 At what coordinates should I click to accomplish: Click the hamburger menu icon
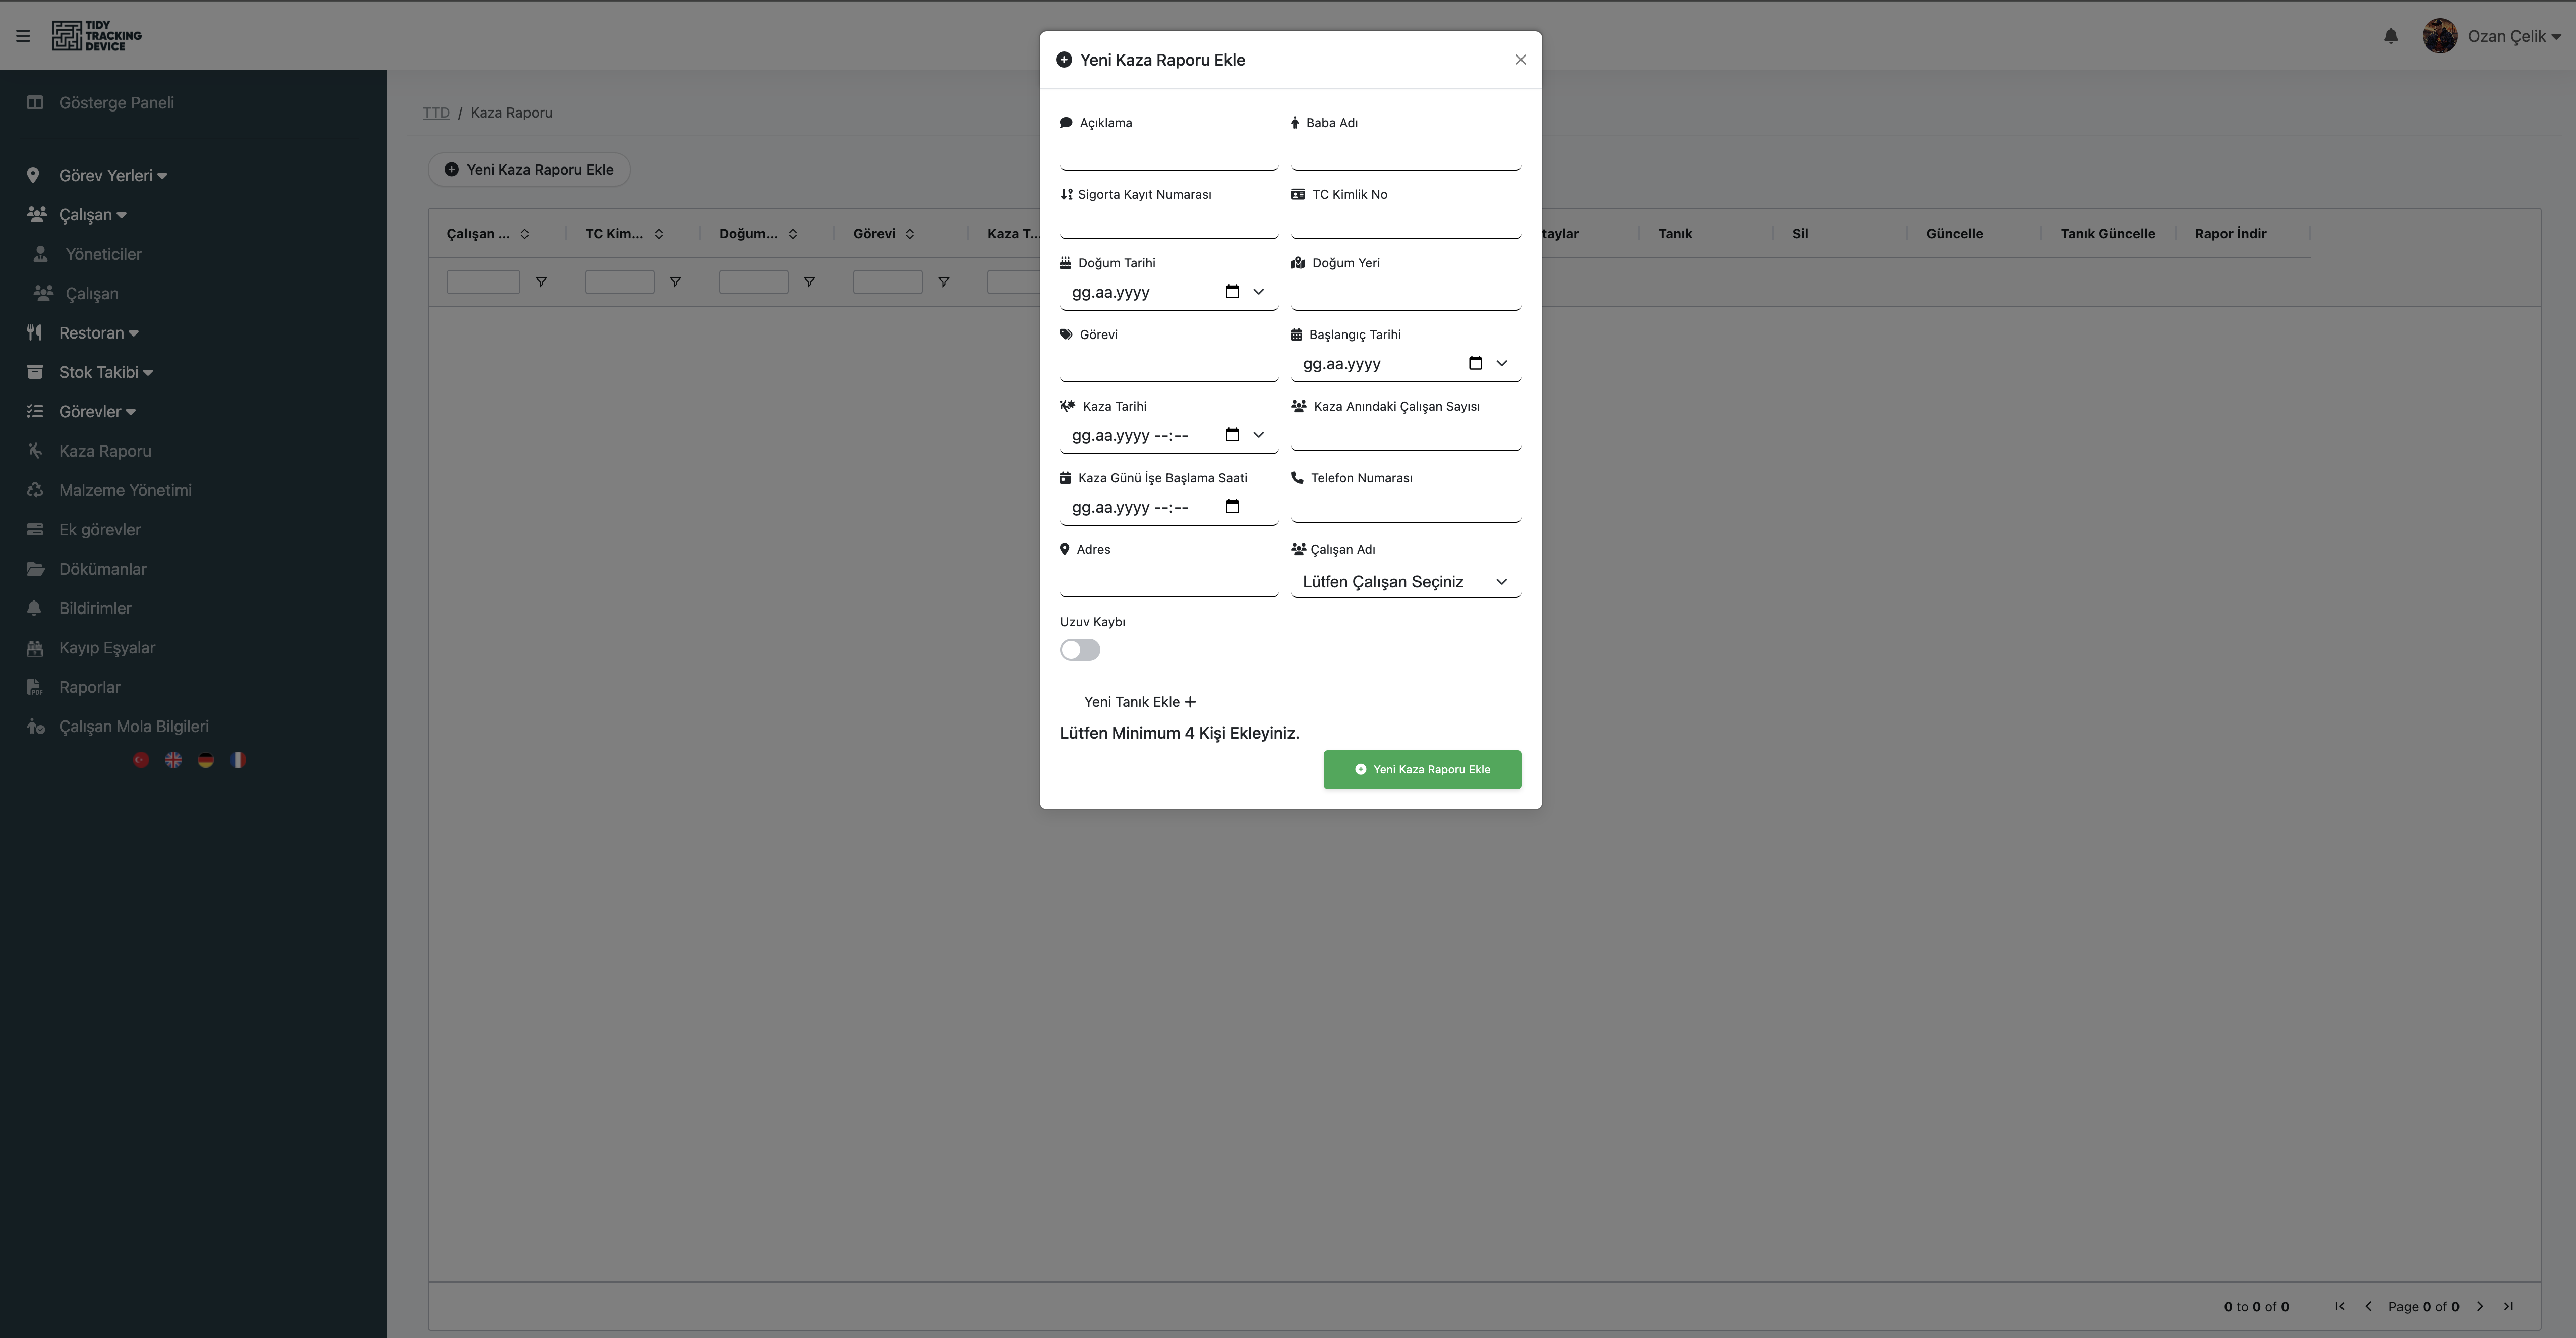tap(23, 36)
